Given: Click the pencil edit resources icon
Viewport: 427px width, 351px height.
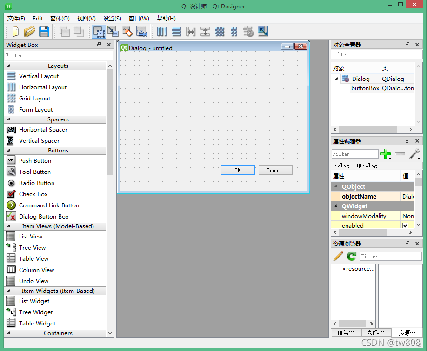Looking at the screenshot, I should click(x=338, y=256).
